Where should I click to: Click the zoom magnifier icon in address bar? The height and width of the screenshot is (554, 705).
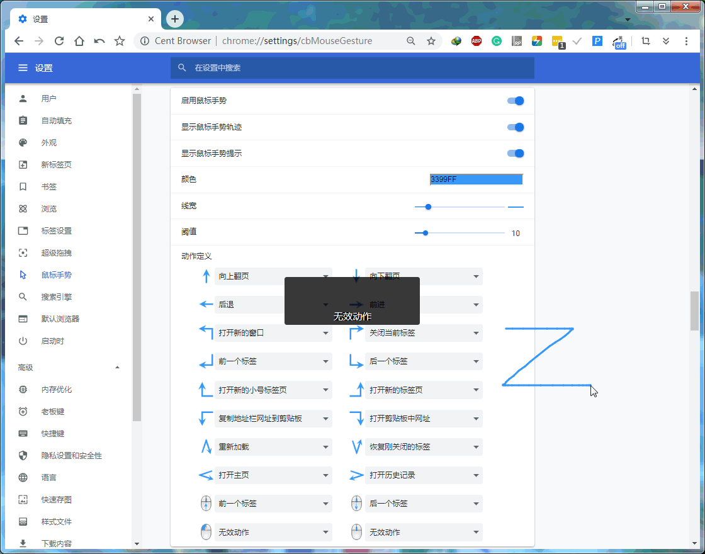(411, 41)
